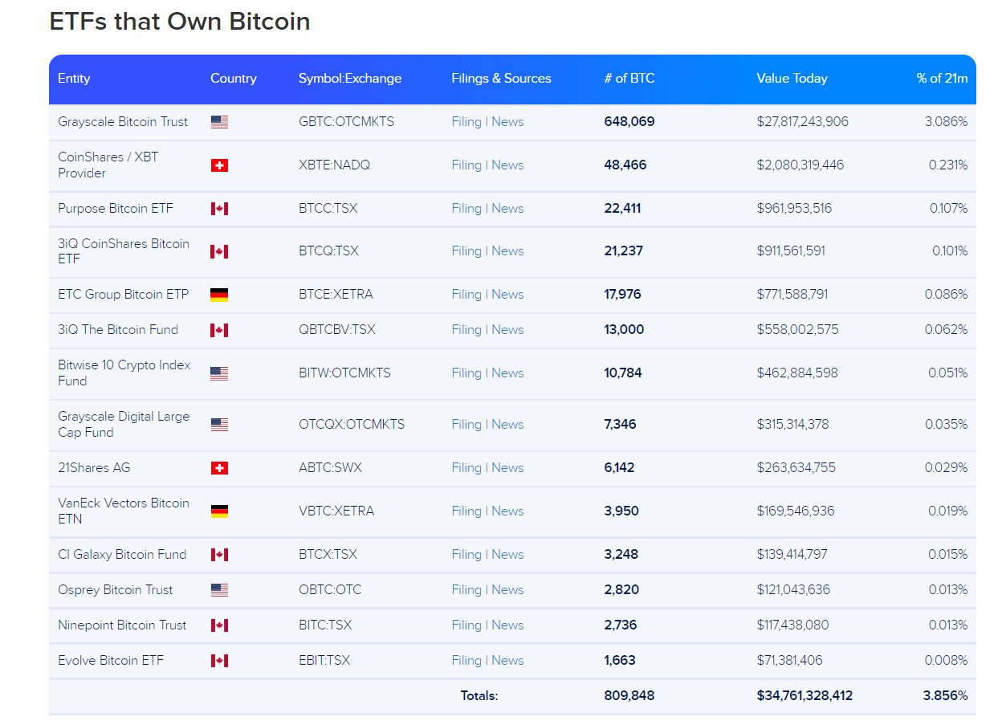The image size is (998, 725).
Task: Open the News link for Grayscale Bitcoin Trust
Action: tap(507, 122)
